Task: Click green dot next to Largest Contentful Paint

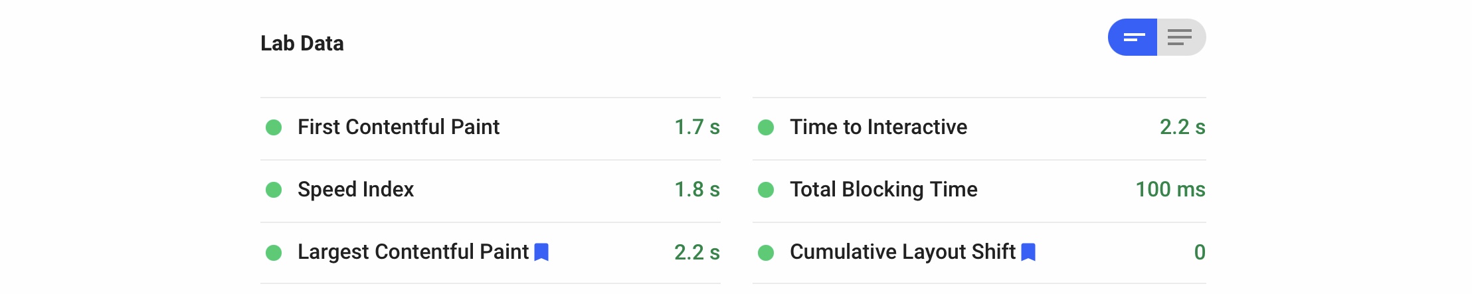Action: point(274,252)
